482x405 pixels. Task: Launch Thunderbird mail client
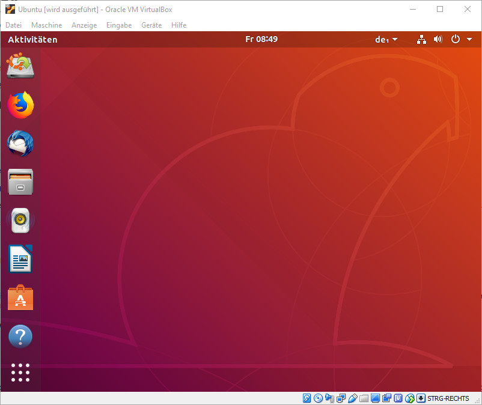20,143
